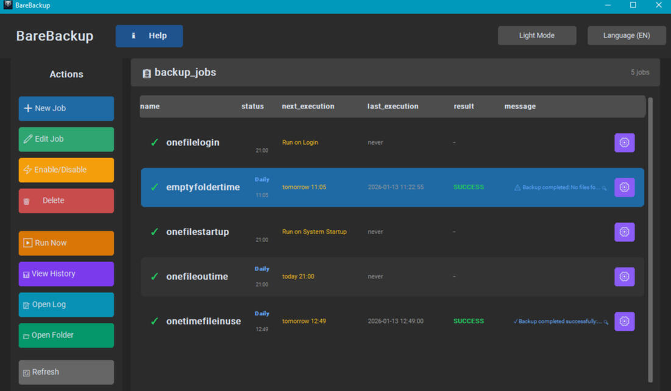The height and width of the screenshot is (391, 671).
Task: Open gear settings for onefilestartup job
Action: tap(624, 232)
